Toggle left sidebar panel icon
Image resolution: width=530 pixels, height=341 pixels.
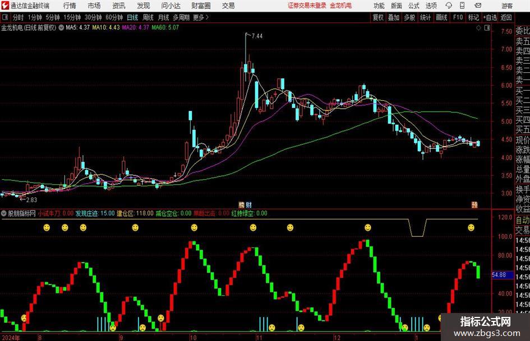tap(5, 17)
